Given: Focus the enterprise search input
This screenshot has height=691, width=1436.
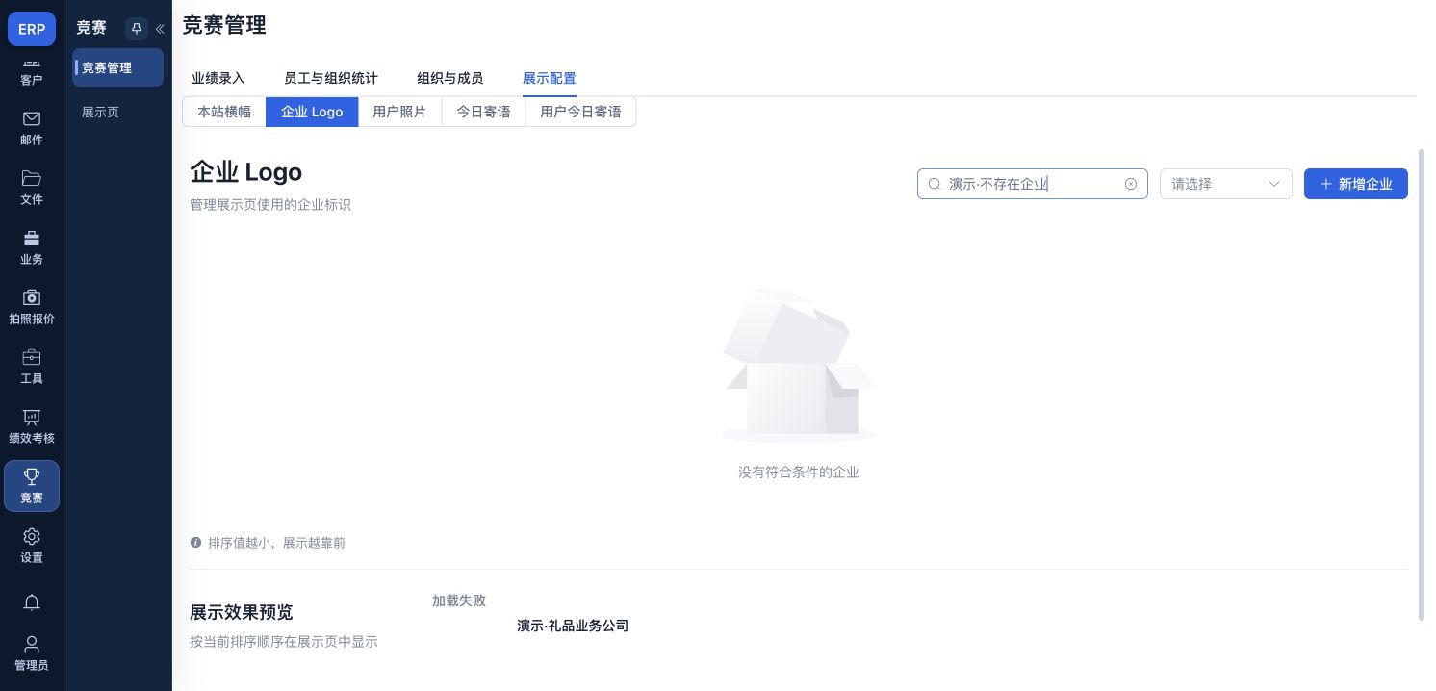Looking at the screenshot, I should click(x=1033, y=184).
